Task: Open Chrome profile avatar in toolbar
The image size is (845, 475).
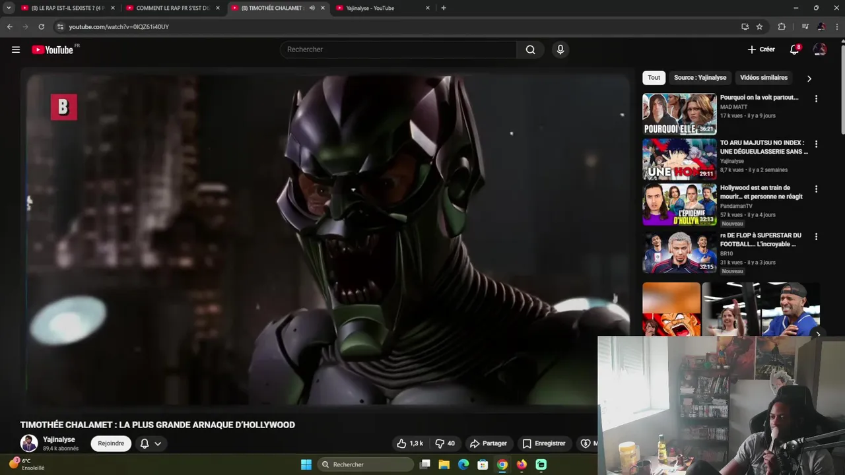Action: pos(821,26)
